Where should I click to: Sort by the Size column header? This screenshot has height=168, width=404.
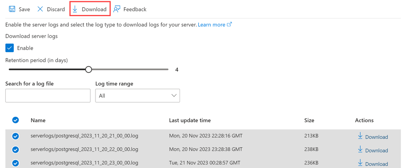[309, 120]
